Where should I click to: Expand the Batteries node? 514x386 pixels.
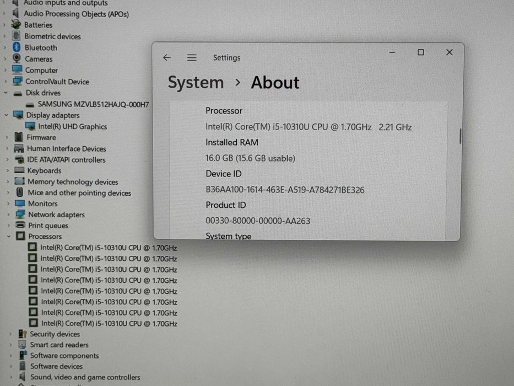pos(4,25)
